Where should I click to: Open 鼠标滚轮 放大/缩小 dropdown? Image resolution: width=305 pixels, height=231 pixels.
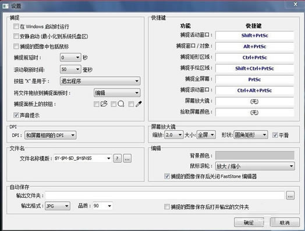pos(255,166)
